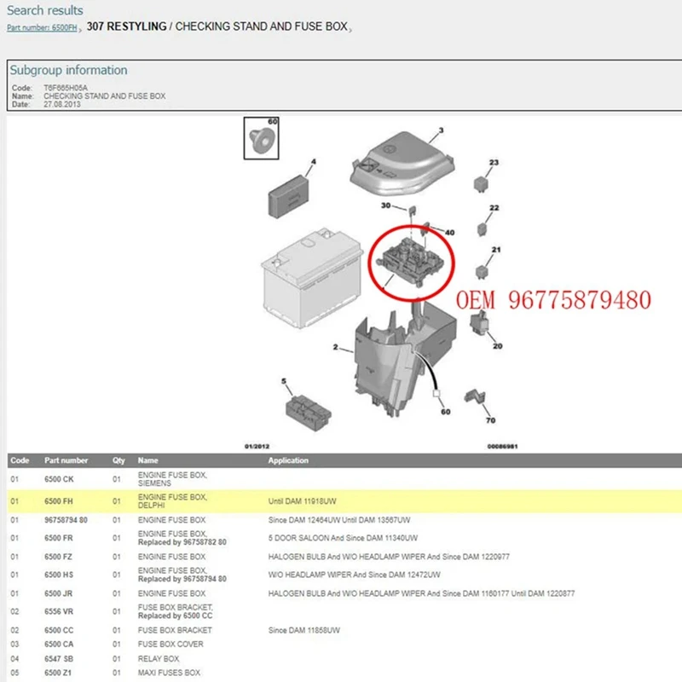
Task: Click the fuse part labeled 40
Action: coord(426,227)
